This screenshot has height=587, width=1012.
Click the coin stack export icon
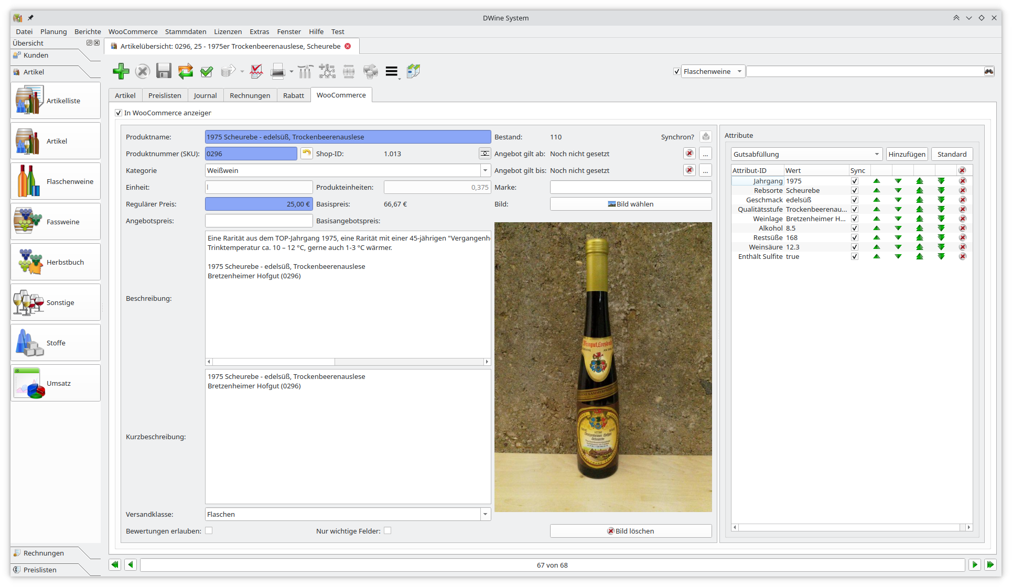(228, 71)
